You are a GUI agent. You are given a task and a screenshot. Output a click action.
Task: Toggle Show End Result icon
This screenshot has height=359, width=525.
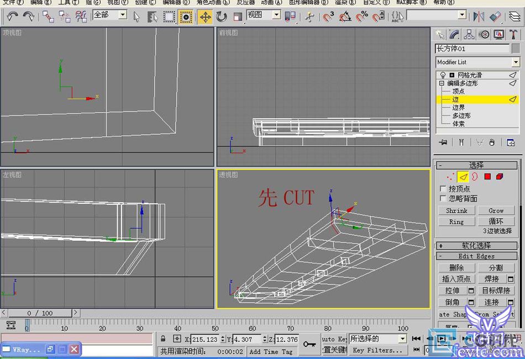click(x=461, y=142)
